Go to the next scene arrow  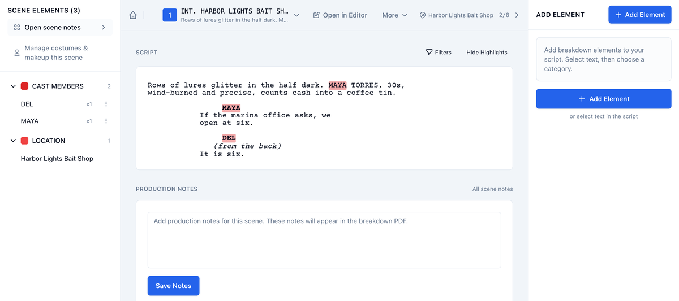pos(517,15)
